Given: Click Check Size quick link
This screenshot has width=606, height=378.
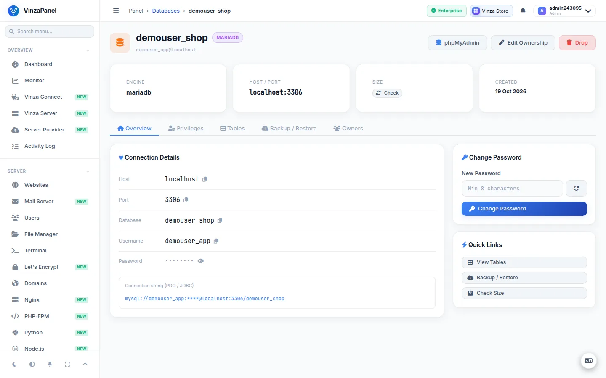Looking at the screenshot, I should click(x=524, y=293).
